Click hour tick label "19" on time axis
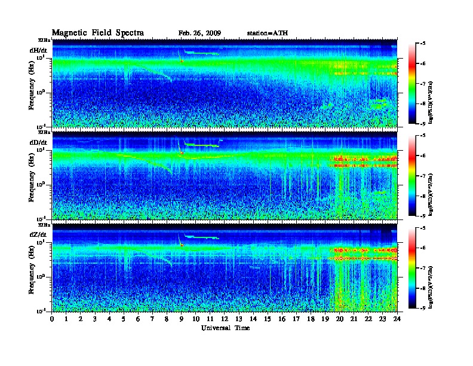The width and height of the screenshot is (473, 366). click(x=325, y=319)
